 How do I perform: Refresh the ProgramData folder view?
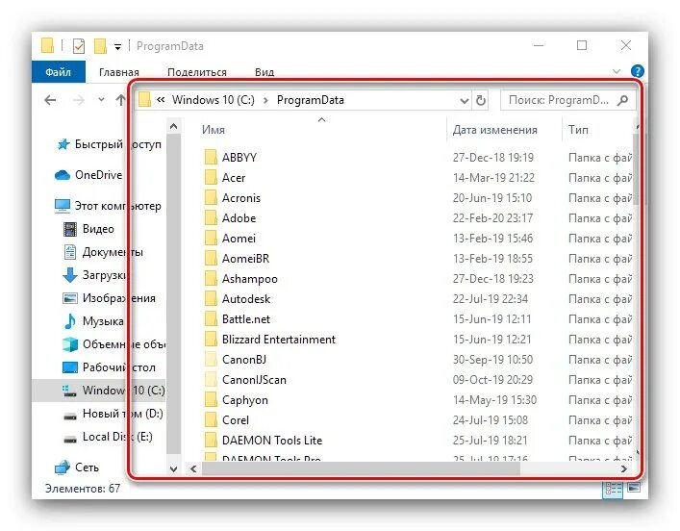(x=481, y=101)
